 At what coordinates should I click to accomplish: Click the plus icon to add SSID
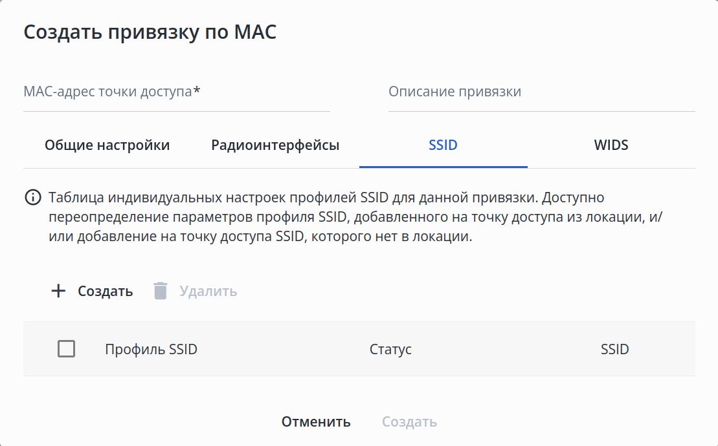[x=58, y=291]
